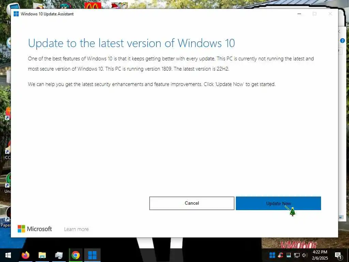Open the Action Center notifications
Image resolution: width=349 pixels, height=262 pixels.
[338, 255]
